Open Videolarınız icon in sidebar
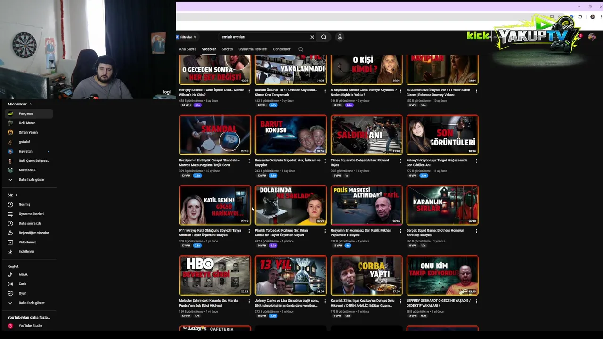The width and height of the screenshot is (603, 339). 10,242
